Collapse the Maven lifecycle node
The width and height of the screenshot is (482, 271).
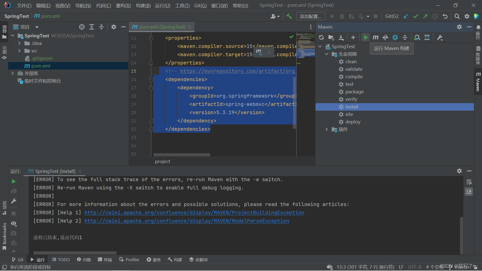tap(327, 54)
